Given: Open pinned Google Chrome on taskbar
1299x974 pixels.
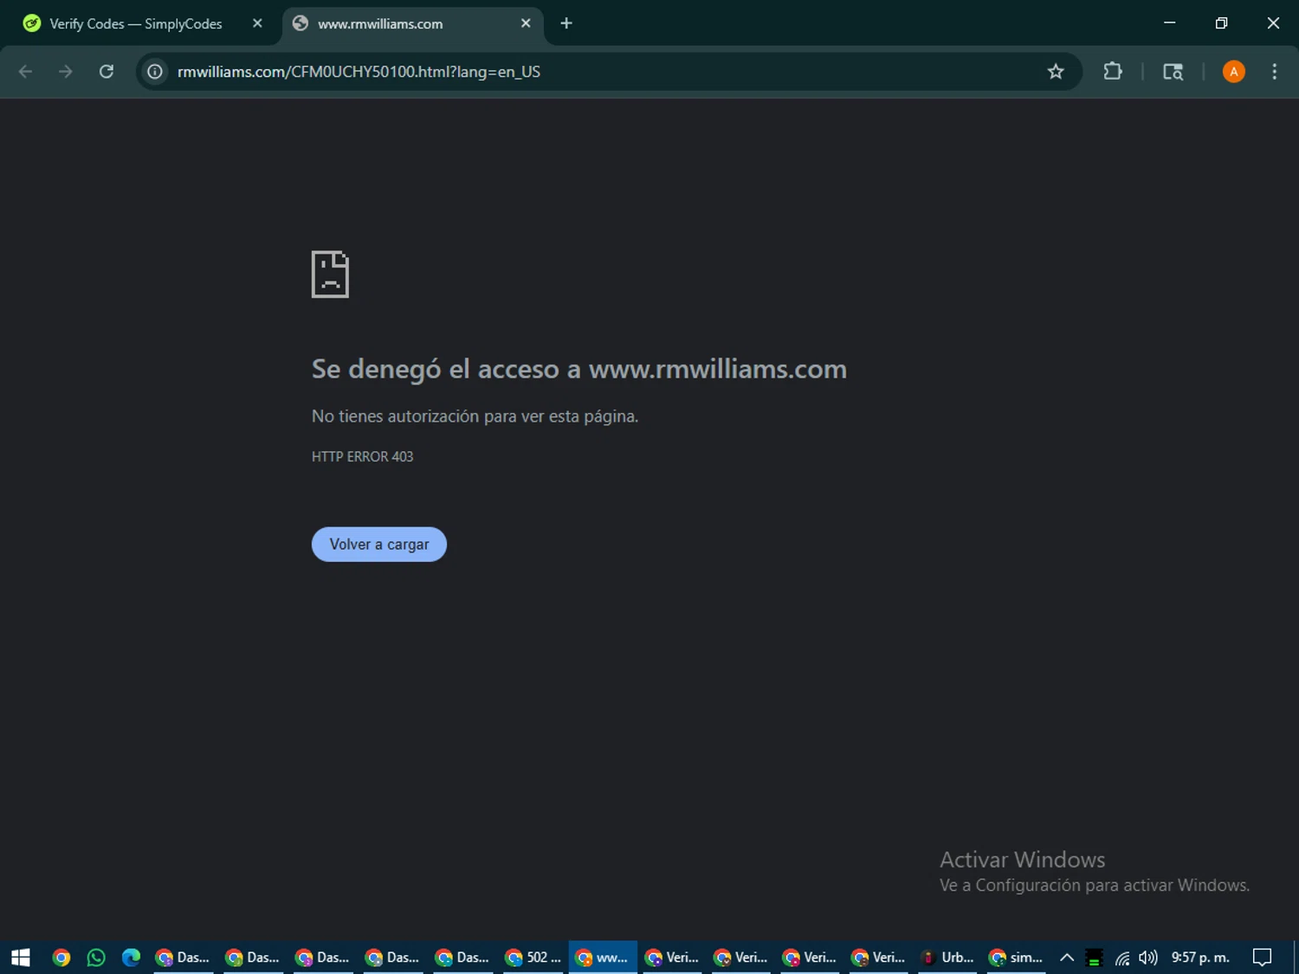Looking at the screenshot, I should pos(61,957).
